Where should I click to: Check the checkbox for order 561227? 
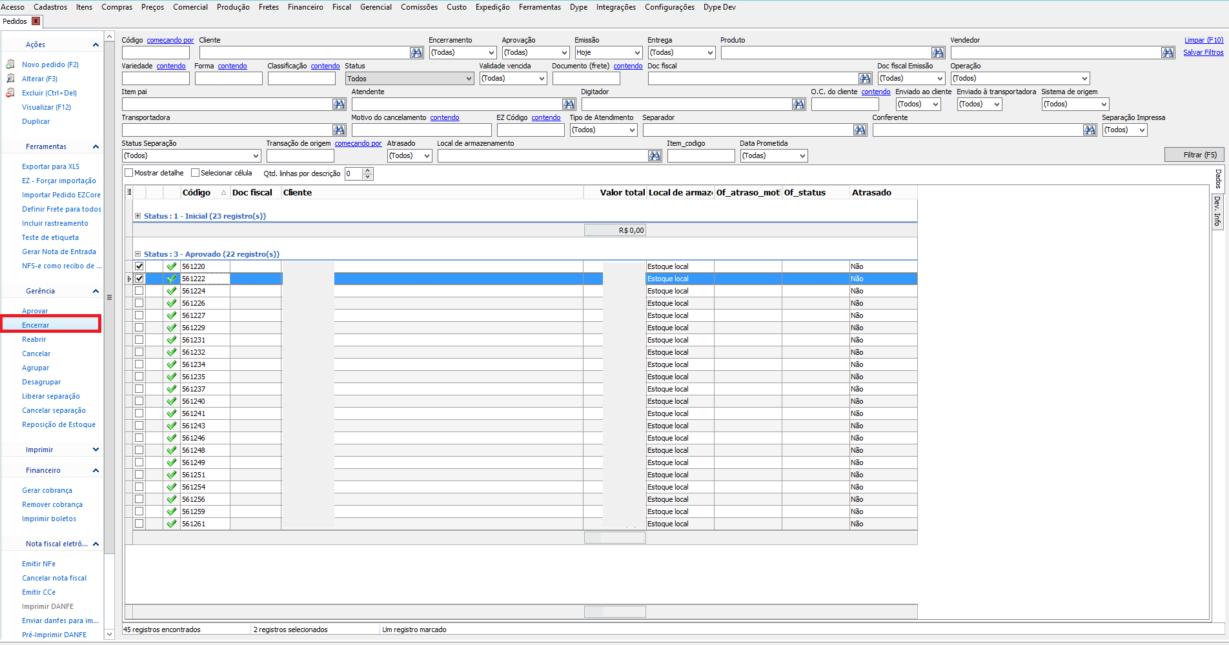tap(139, 315)
